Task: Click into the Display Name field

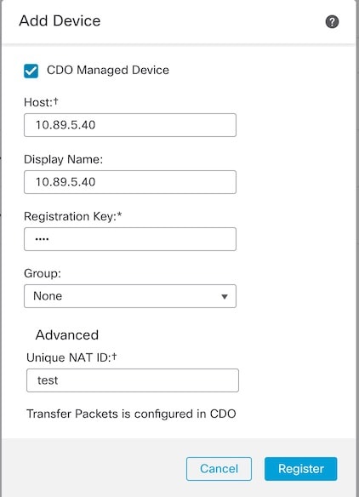Action: tap(130, 182)
